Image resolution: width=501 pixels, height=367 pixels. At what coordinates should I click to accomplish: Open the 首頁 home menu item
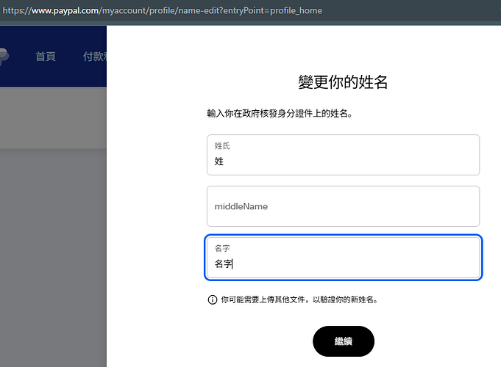(x=46, y=57)
